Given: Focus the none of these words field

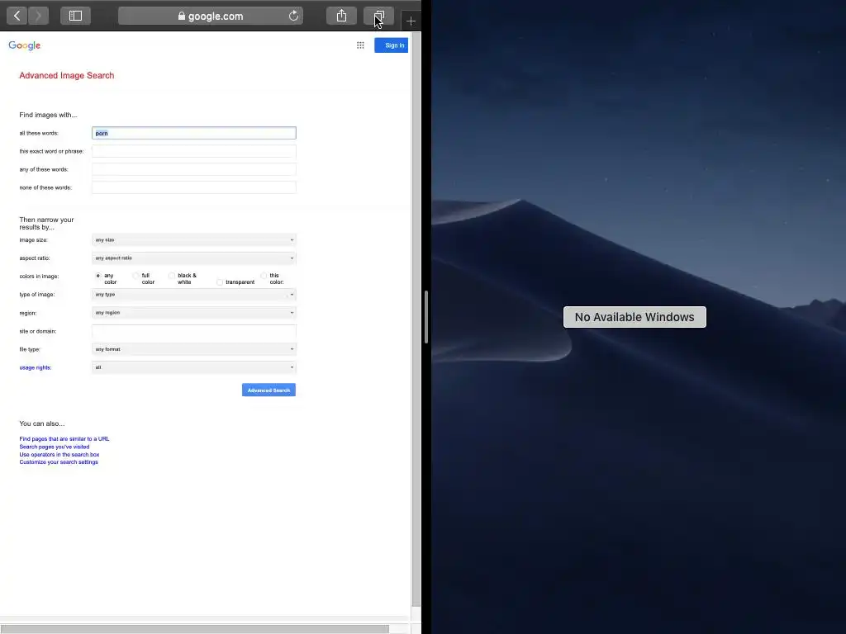Looking at the screenshot, I should click(x=193, y=187).
